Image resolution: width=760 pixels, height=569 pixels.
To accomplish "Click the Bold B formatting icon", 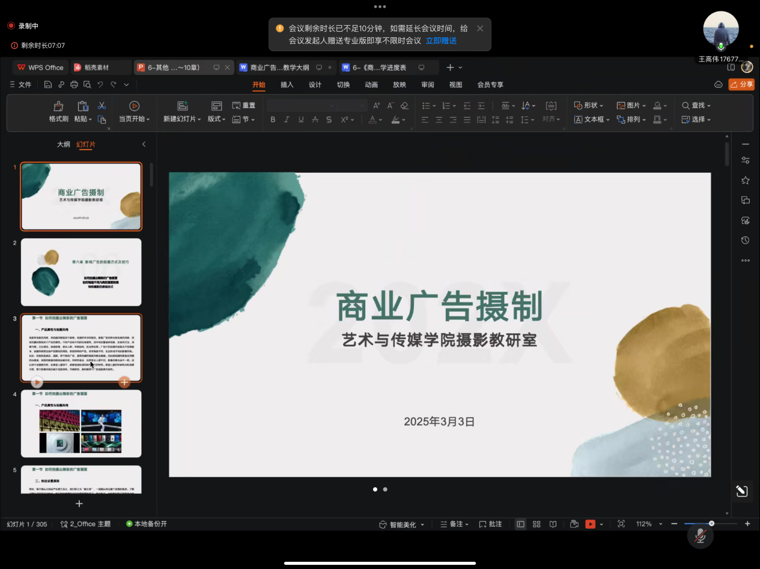I will click(x=273, y=119).
